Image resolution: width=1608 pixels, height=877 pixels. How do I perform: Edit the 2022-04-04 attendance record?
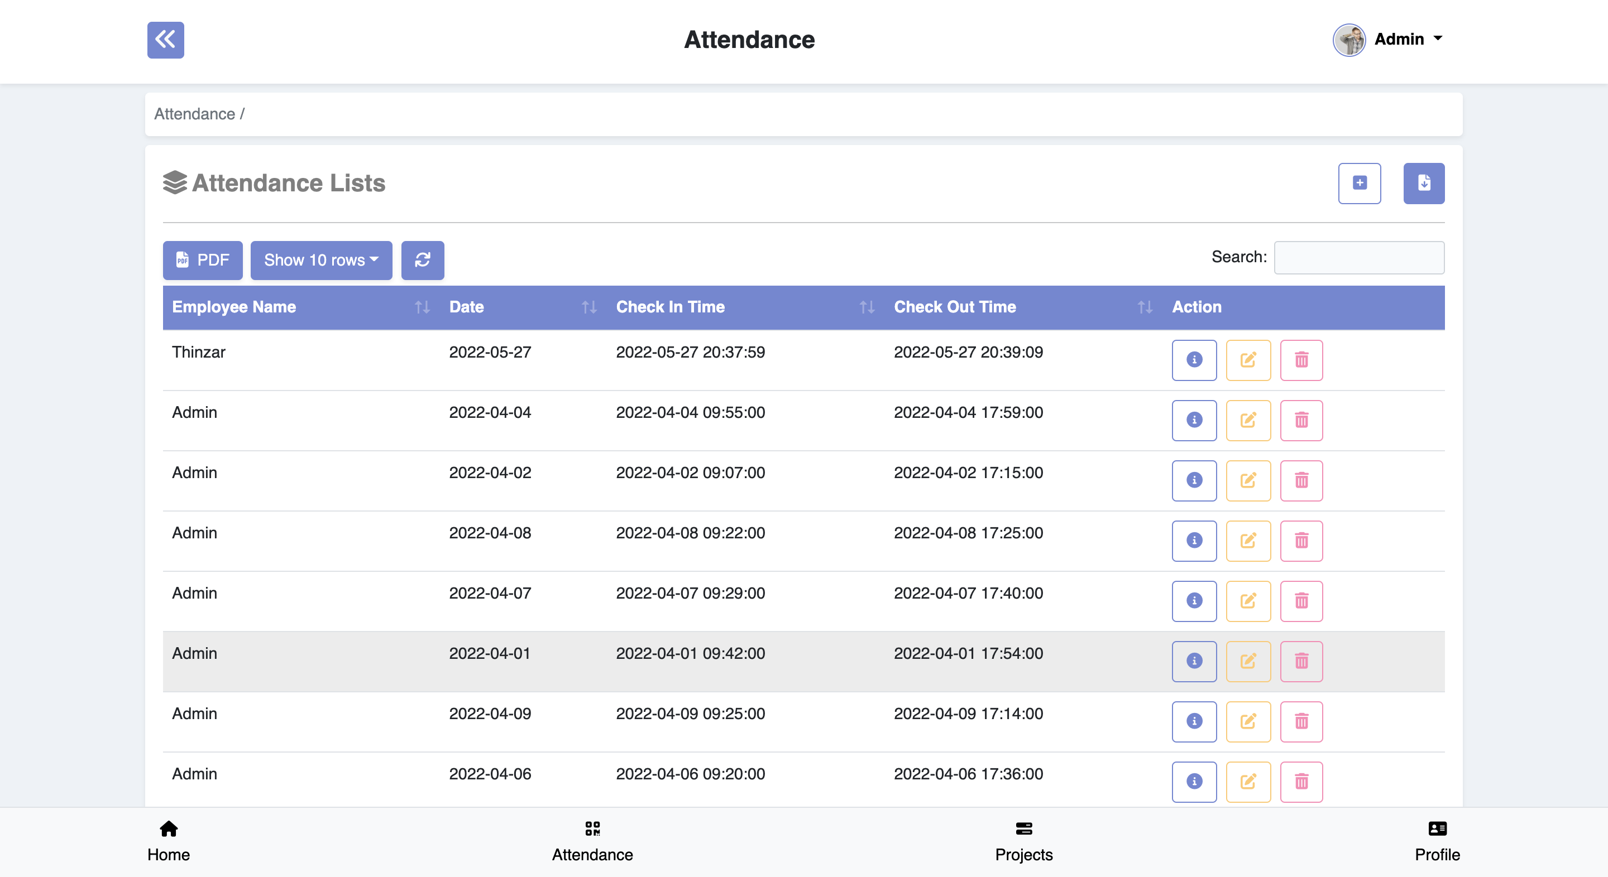click(x=1248, y=421)
